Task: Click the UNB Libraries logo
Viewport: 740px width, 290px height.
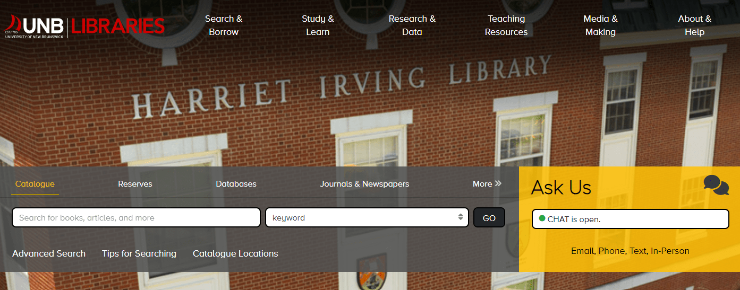Action: point(84,27)
